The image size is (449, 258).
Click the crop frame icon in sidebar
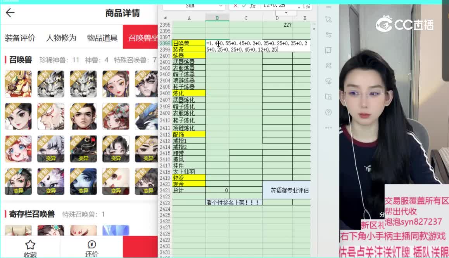click(328, 50)
